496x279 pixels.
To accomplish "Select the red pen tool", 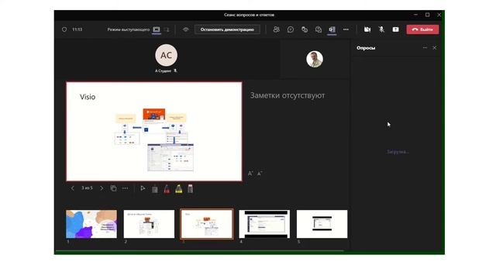I will click(167, 189).
